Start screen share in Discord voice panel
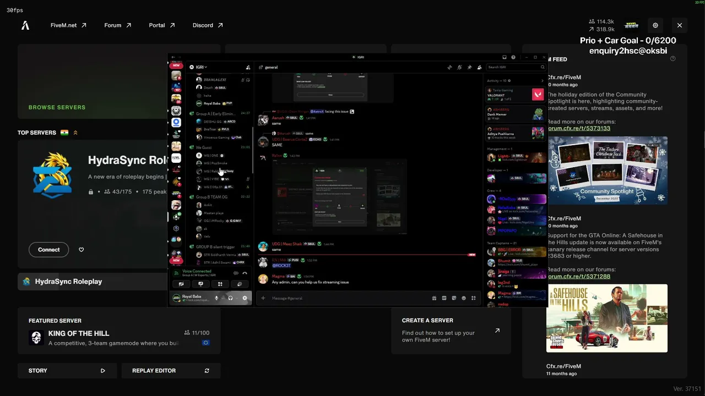705x396 pixels. [x=200, y=284]
